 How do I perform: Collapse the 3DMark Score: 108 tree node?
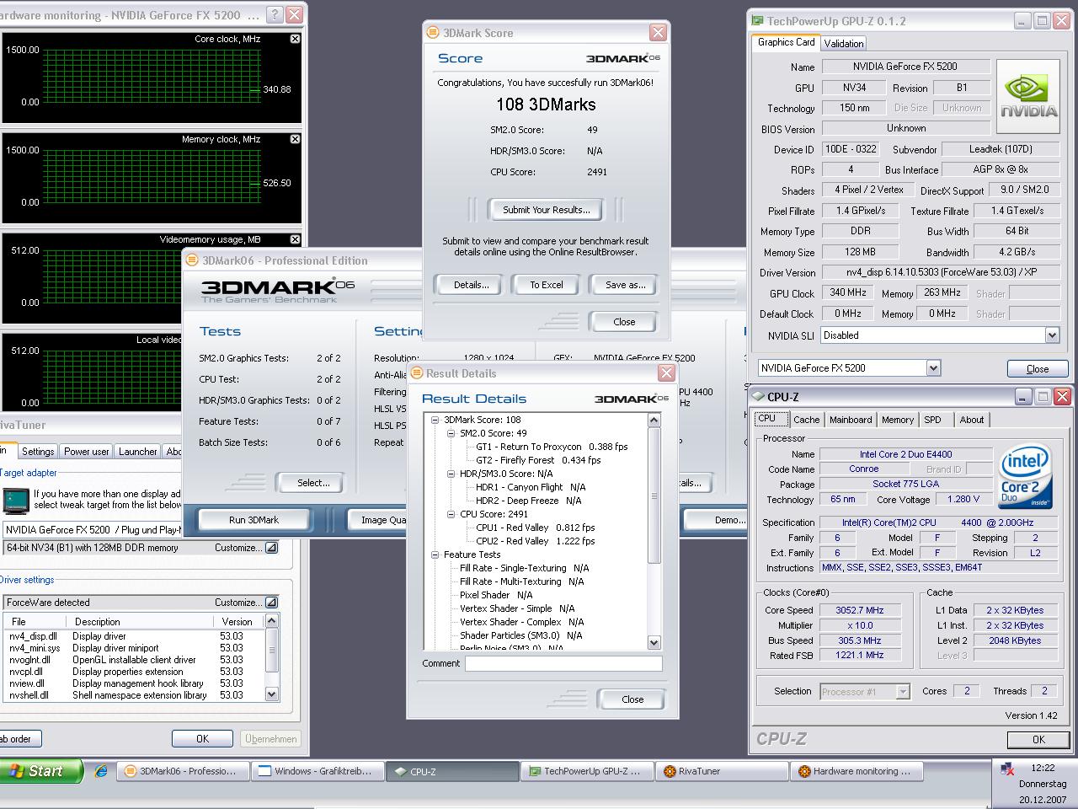pos(435,420)
